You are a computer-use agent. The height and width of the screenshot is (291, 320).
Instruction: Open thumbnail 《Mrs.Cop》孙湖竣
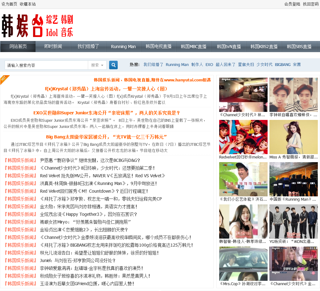click(243, 264)
